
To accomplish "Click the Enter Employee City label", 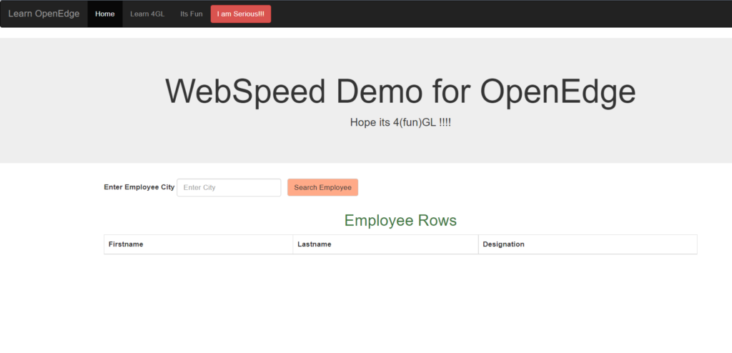I will coord(139,187).
